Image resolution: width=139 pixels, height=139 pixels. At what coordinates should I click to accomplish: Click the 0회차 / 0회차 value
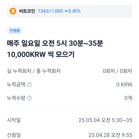(117, 71)
